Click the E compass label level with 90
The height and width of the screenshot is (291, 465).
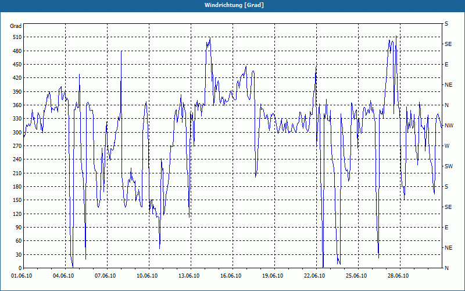pyautogui.click(x=446, y=228)
